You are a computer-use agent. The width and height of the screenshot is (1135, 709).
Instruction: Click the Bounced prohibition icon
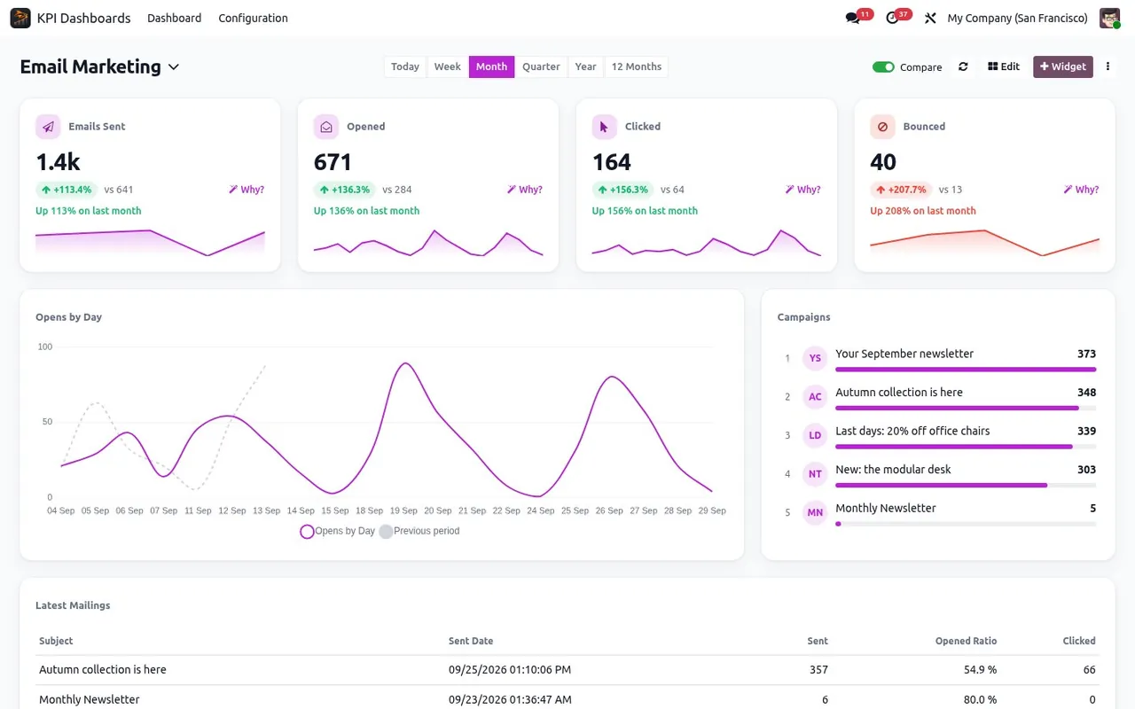883,127
